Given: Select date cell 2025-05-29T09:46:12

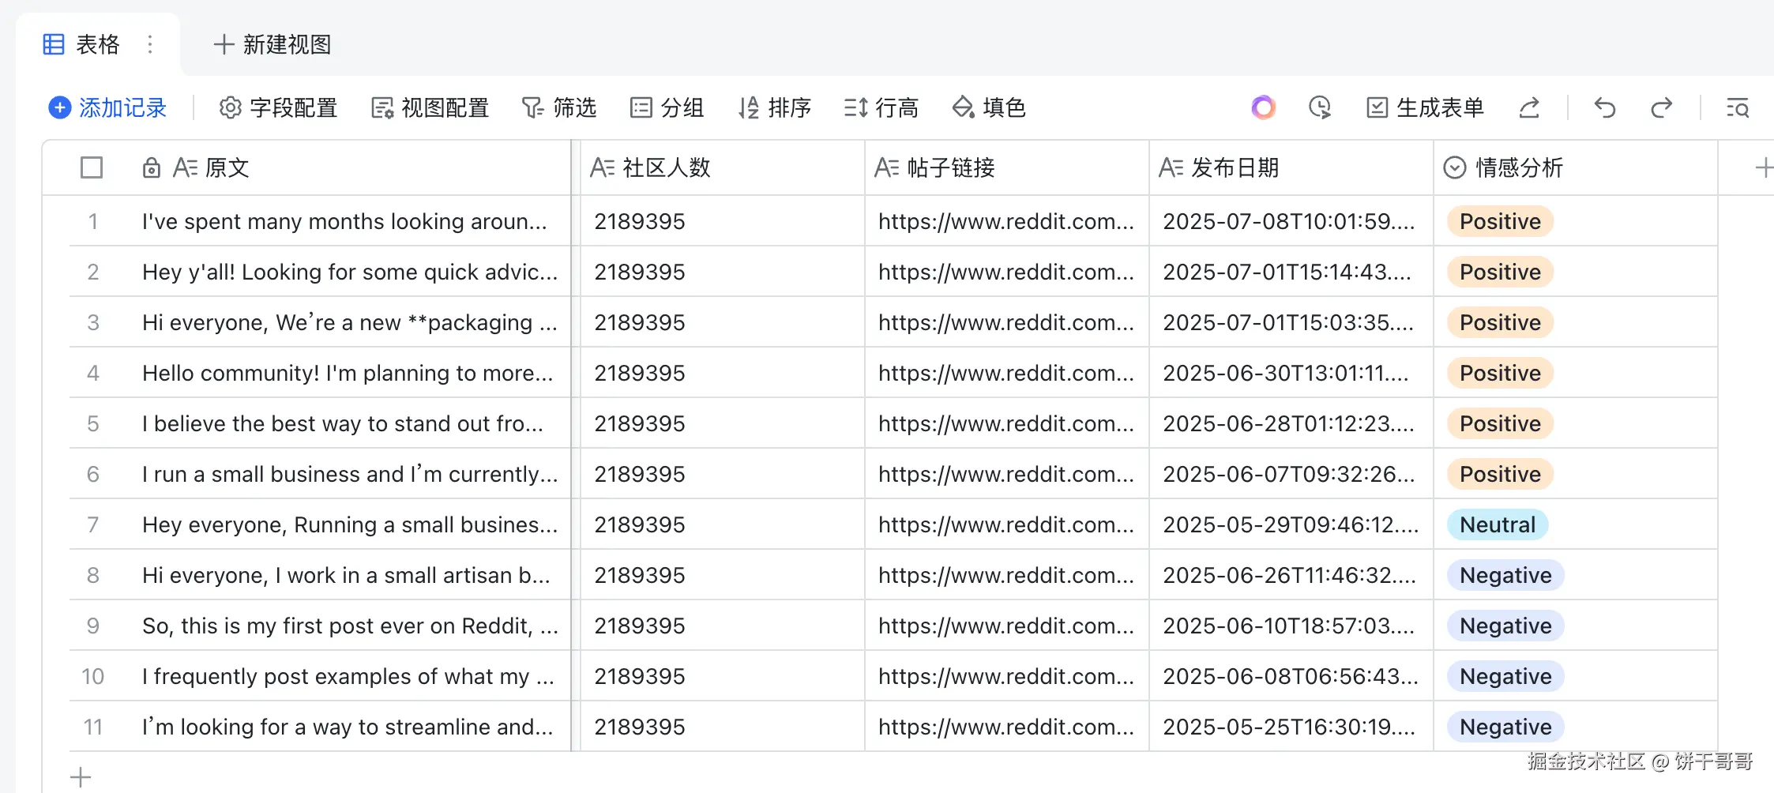Looking at the screenshot, I should (1291, 524).
